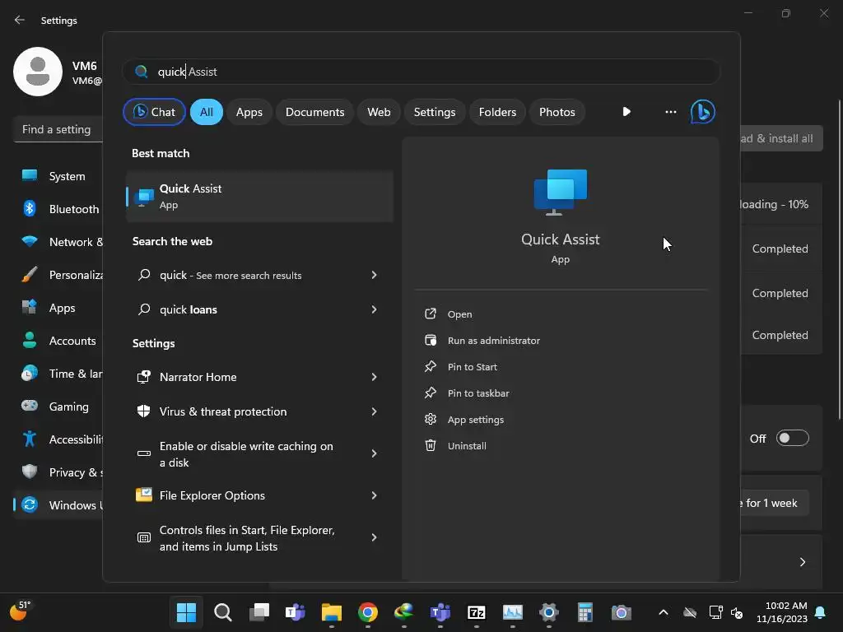Show hidden icons chevron in system tray
The width and height of the screenshot is (843, 632).
point(664,612)
